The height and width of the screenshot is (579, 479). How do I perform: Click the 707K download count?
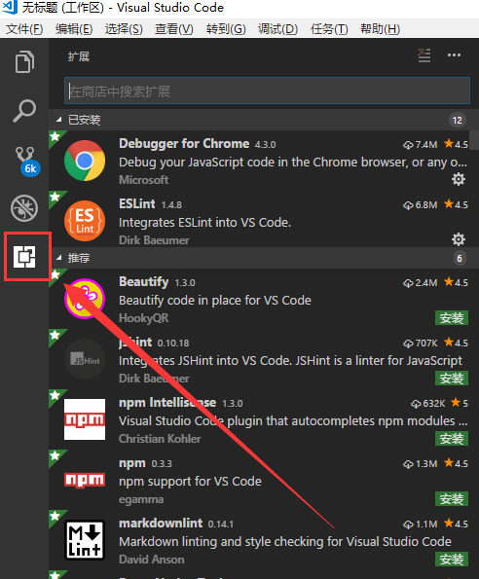420,344
